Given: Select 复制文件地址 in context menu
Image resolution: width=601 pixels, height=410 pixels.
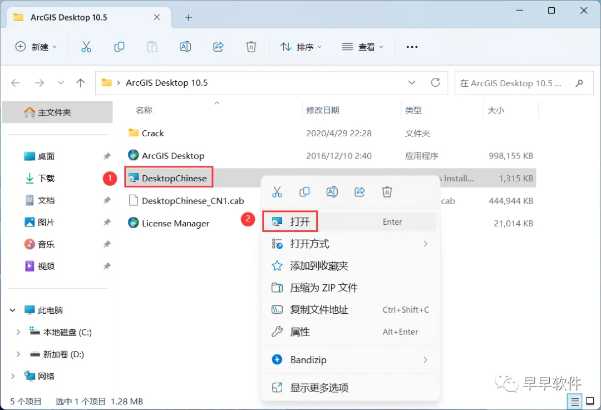Looking at the screenshot, I should [x=349, y=310].
